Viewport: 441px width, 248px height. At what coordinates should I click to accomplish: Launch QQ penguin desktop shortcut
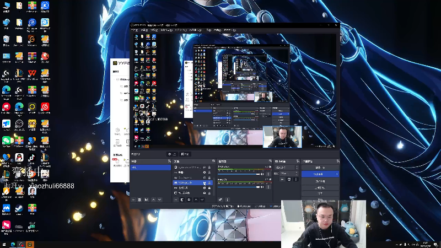tap(19, 158)
